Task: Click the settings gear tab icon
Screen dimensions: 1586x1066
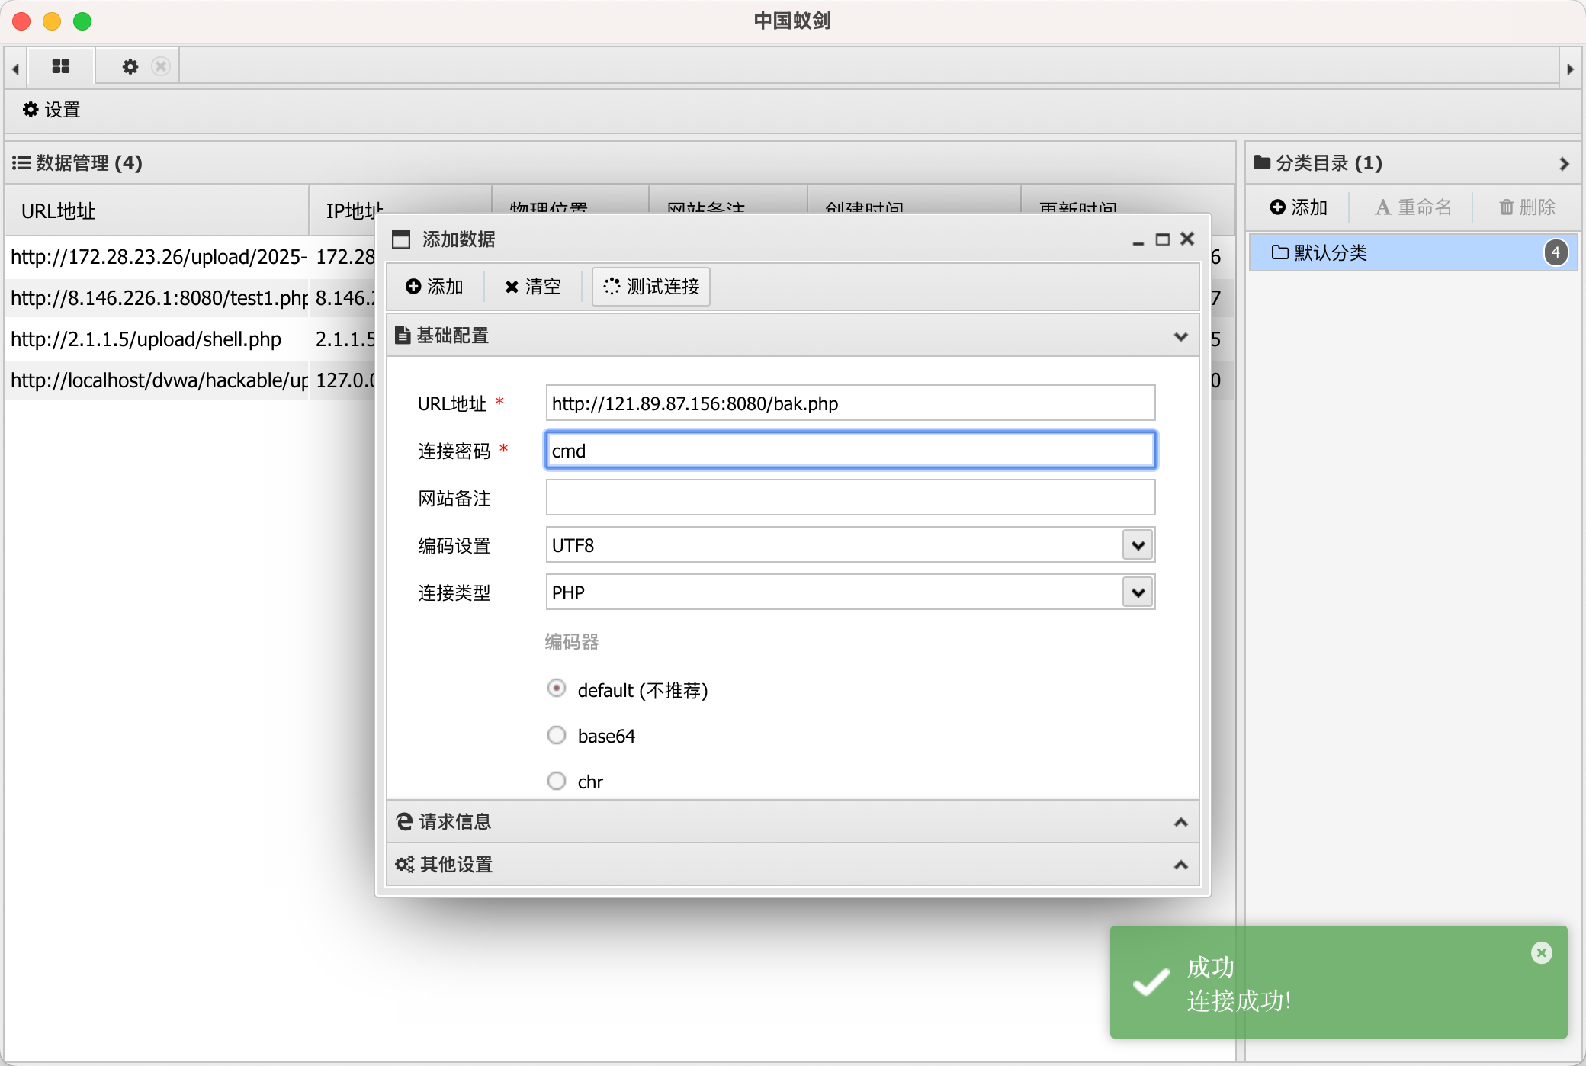Action: click(x=130, y=66)
